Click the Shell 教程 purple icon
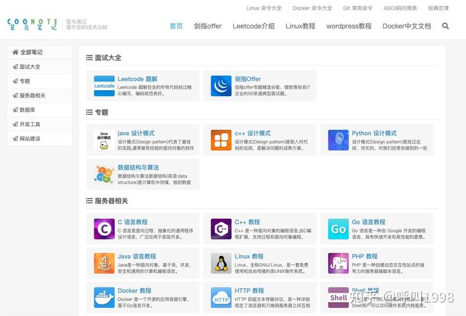Image resolution: width=466 pixels, height=316 pixels. 338,297
